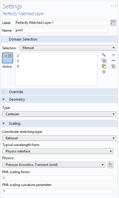Click the Remove from Selection minus icon
The image size is (119, 198).
click(113, 61)
